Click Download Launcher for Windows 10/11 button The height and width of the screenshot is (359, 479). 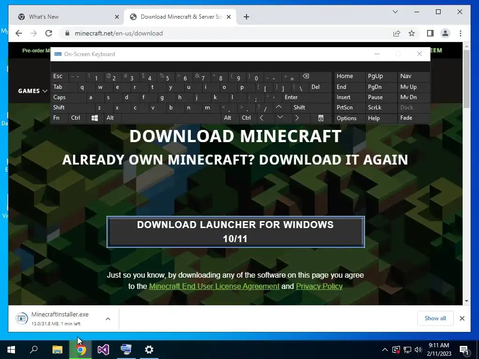point(236,232)
